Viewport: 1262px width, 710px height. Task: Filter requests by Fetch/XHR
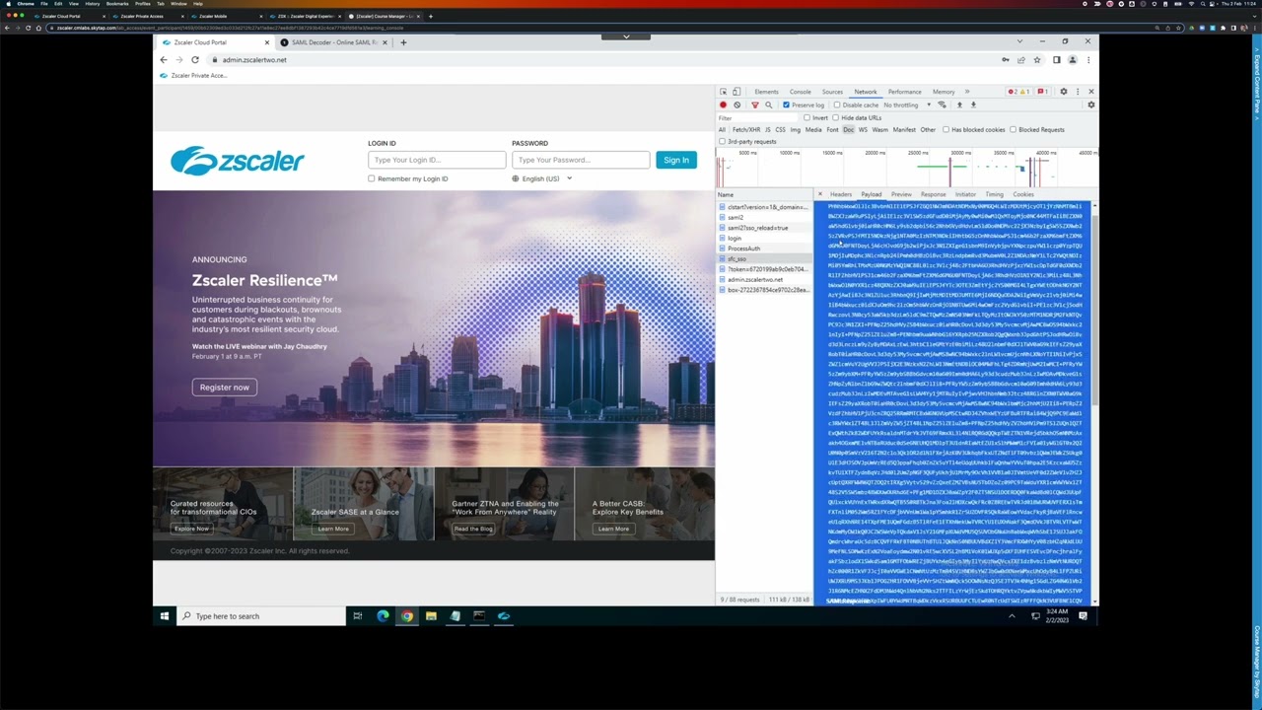pos(746,129)
